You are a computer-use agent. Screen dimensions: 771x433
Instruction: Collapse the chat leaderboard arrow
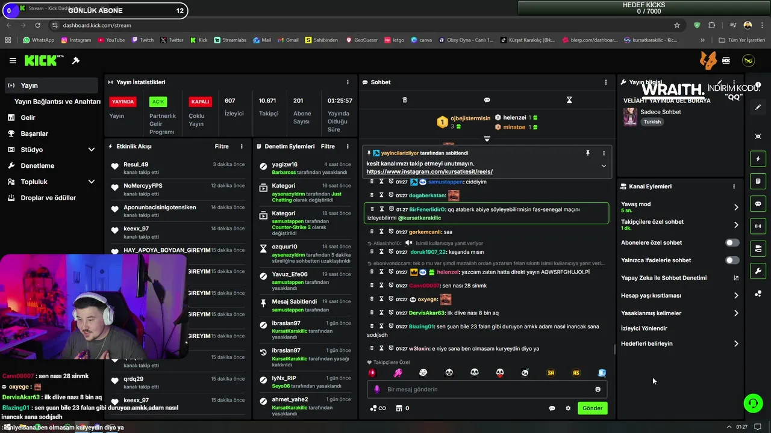pyautogui.click(x=487, y=138)
